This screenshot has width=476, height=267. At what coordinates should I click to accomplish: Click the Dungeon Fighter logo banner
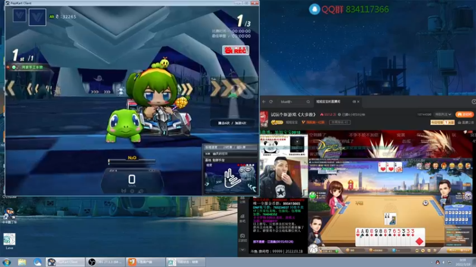(331, 147)
